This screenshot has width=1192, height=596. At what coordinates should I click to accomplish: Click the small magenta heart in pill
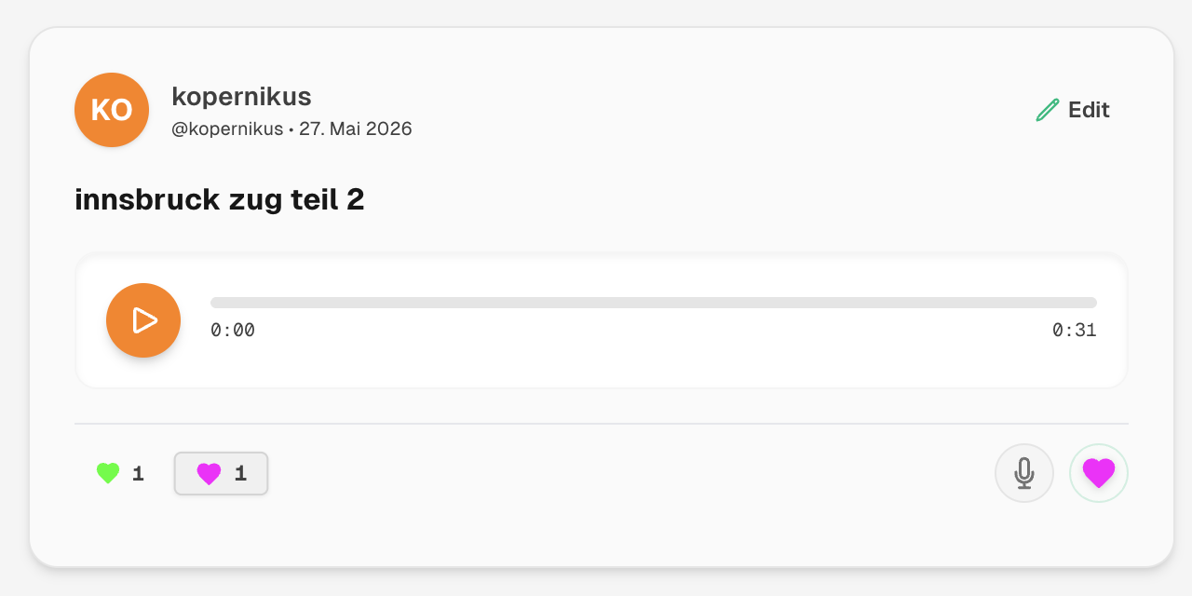pyautogui.click(x=209, y=474)
